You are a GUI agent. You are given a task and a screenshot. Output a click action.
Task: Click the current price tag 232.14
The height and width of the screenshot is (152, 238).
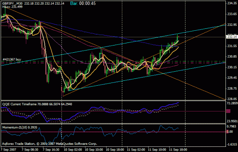click(232, 37)
